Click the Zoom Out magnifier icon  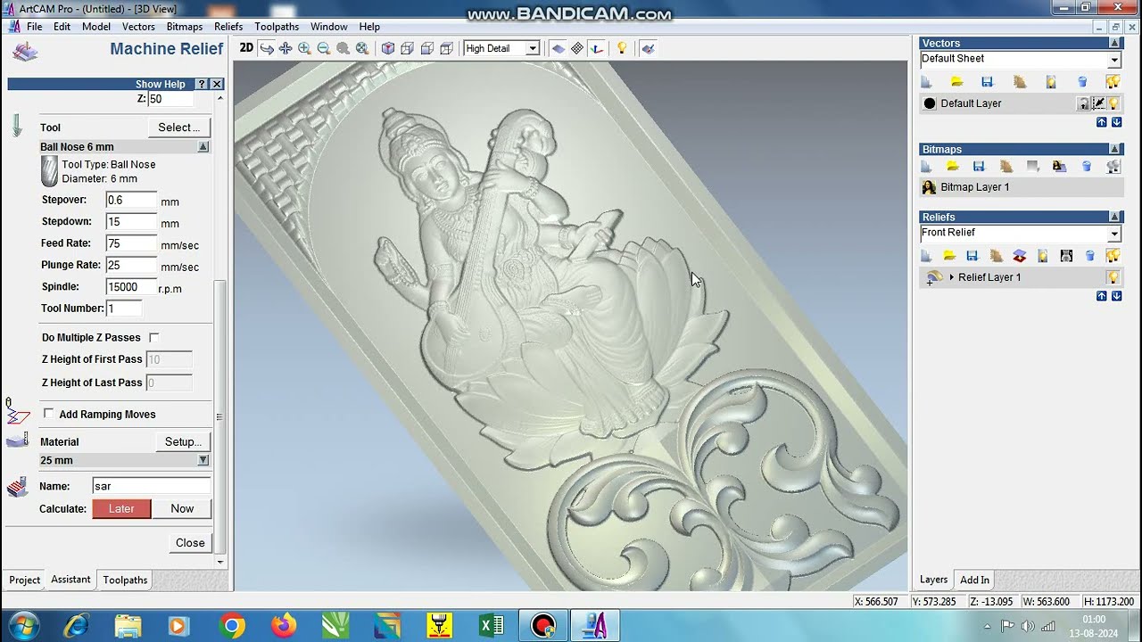[x=324, y=49]
